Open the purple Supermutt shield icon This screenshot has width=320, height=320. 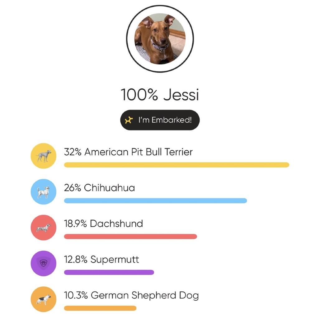[x=44, y=263]
